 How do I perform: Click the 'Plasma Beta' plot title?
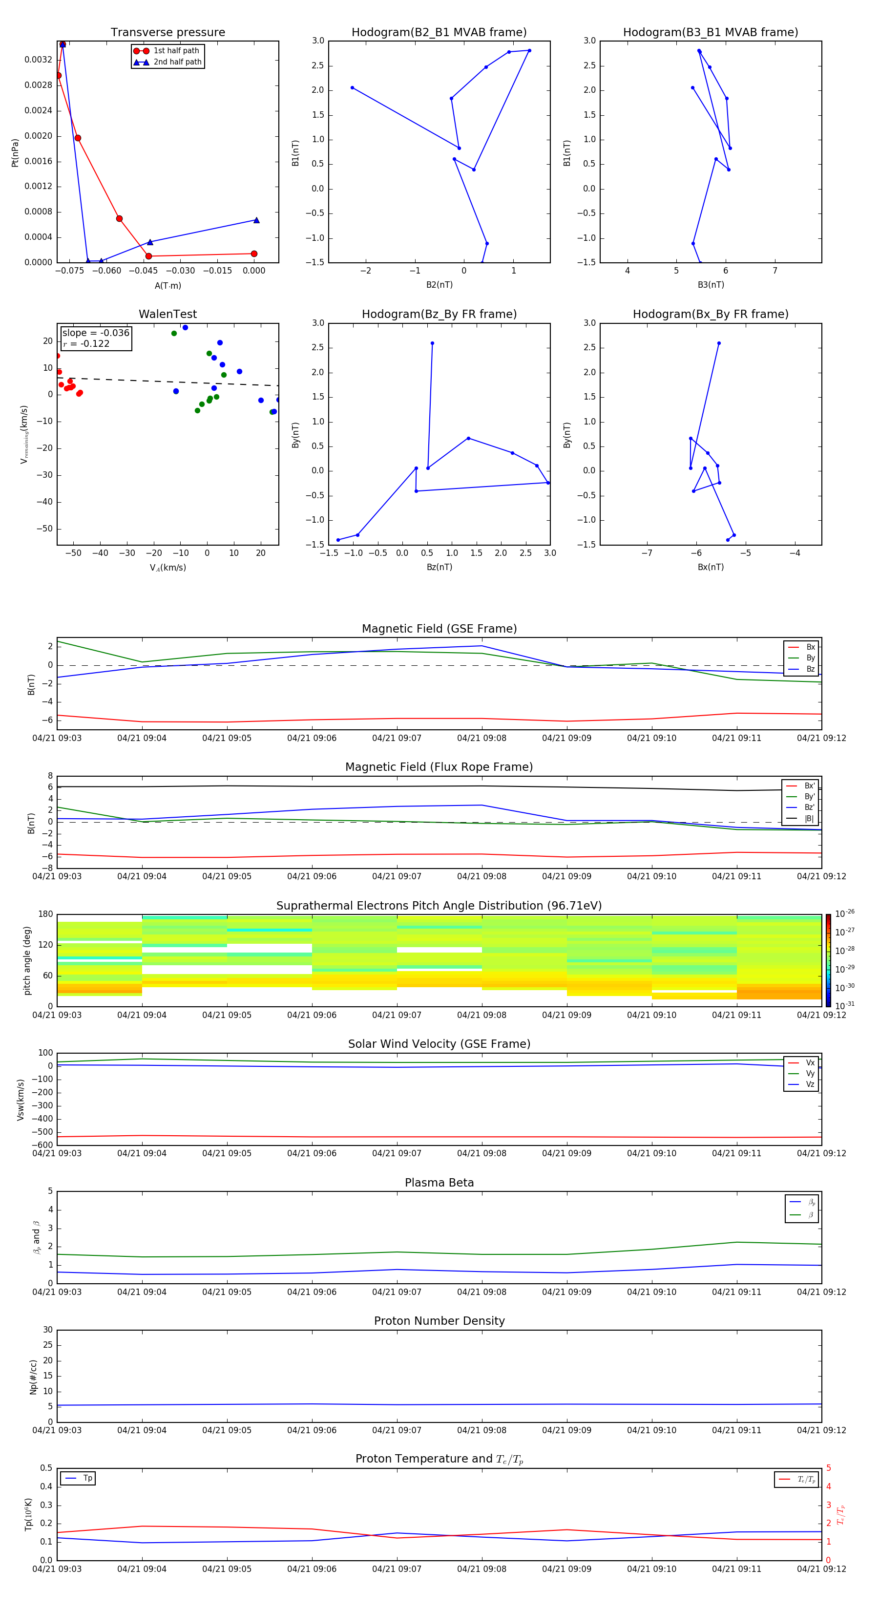coord(439,1183)
